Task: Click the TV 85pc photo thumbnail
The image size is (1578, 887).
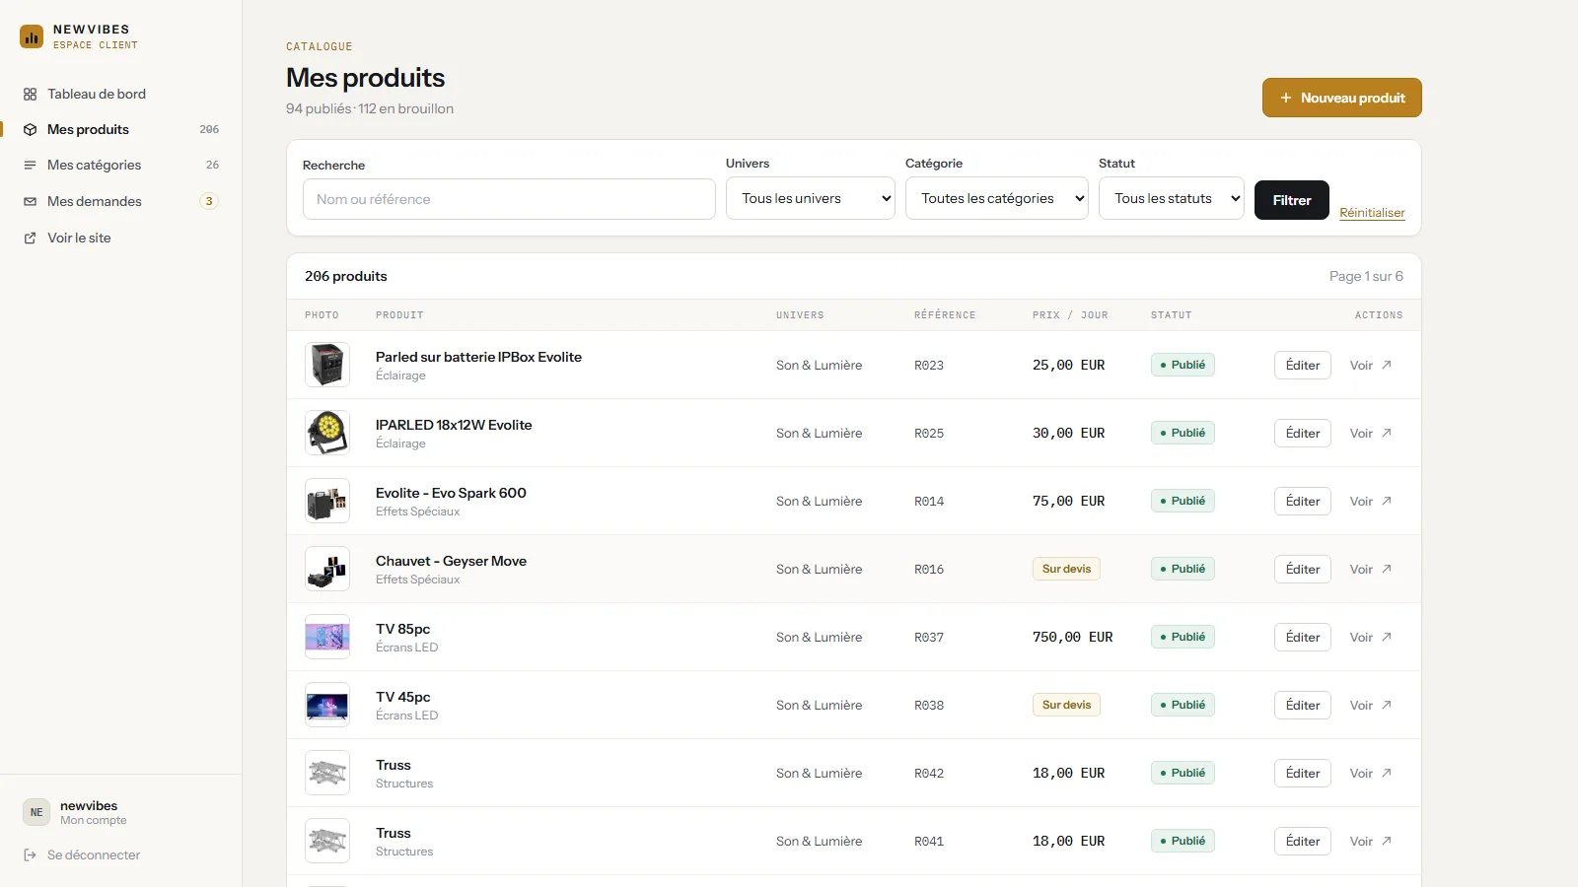Action: coord(327,637)
